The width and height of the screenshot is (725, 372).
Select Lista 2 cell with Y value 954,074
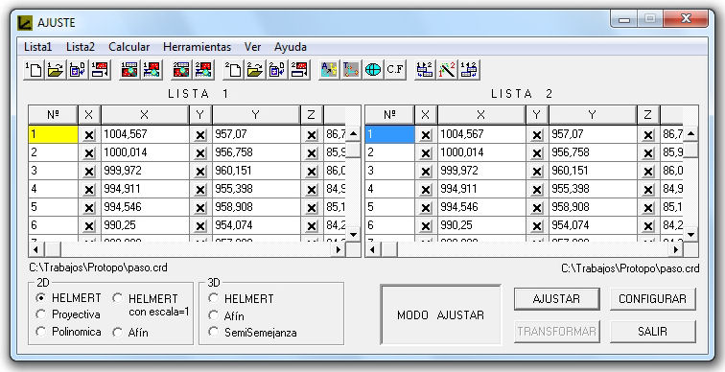(593, 225)
